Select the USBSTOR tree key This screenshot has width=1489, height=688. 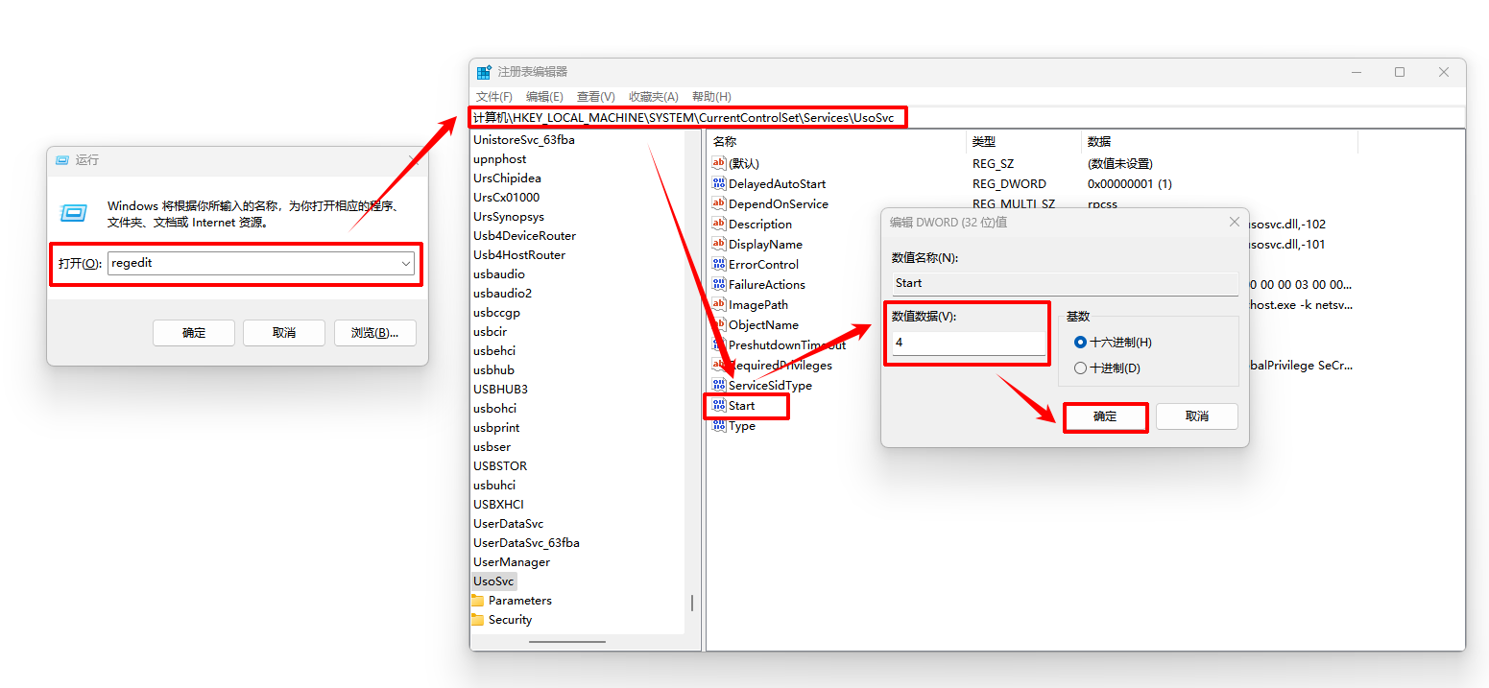click(x=500, y=465)
